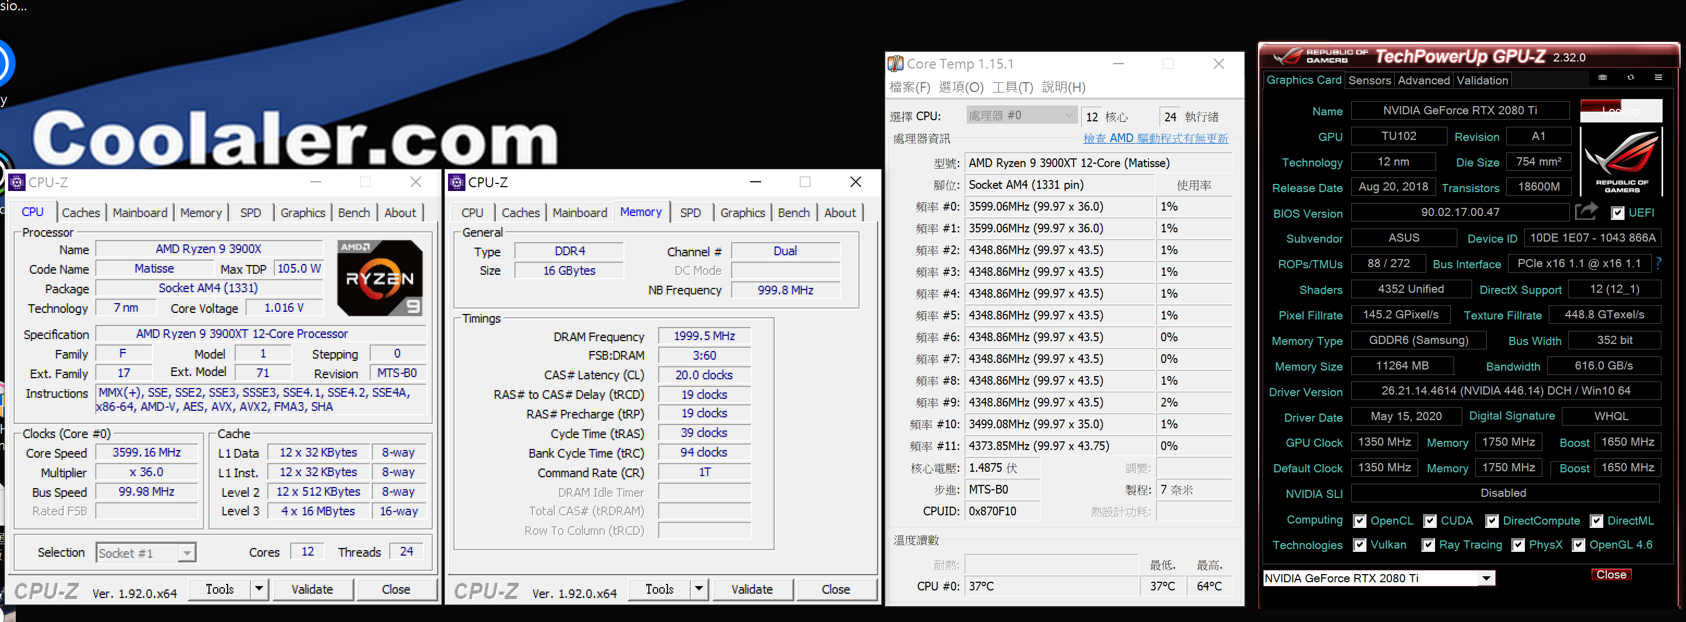This screenshot has height=622, width=1686.
Task: Click the DRAM Frequency value 1999.5 MHz
Action: (x=704, y=336)
